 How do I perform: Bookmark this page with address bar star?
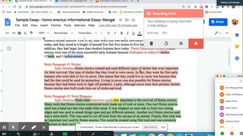pyautogui.click(x=189, y=7)
